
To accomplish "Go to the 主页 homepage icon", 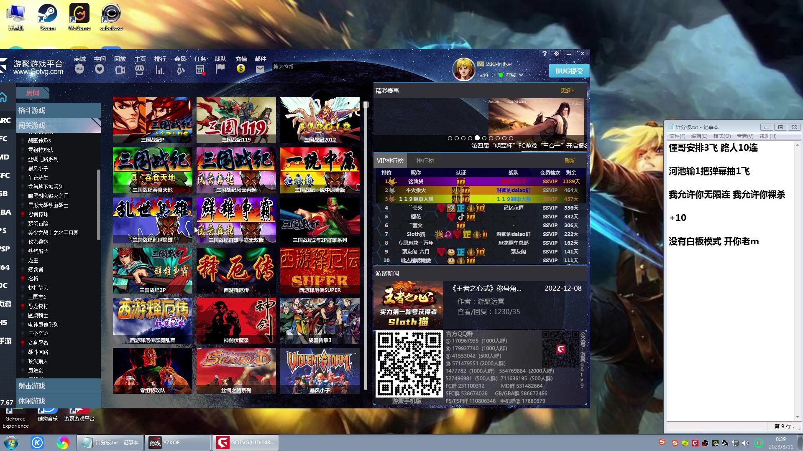I will 140,70.
